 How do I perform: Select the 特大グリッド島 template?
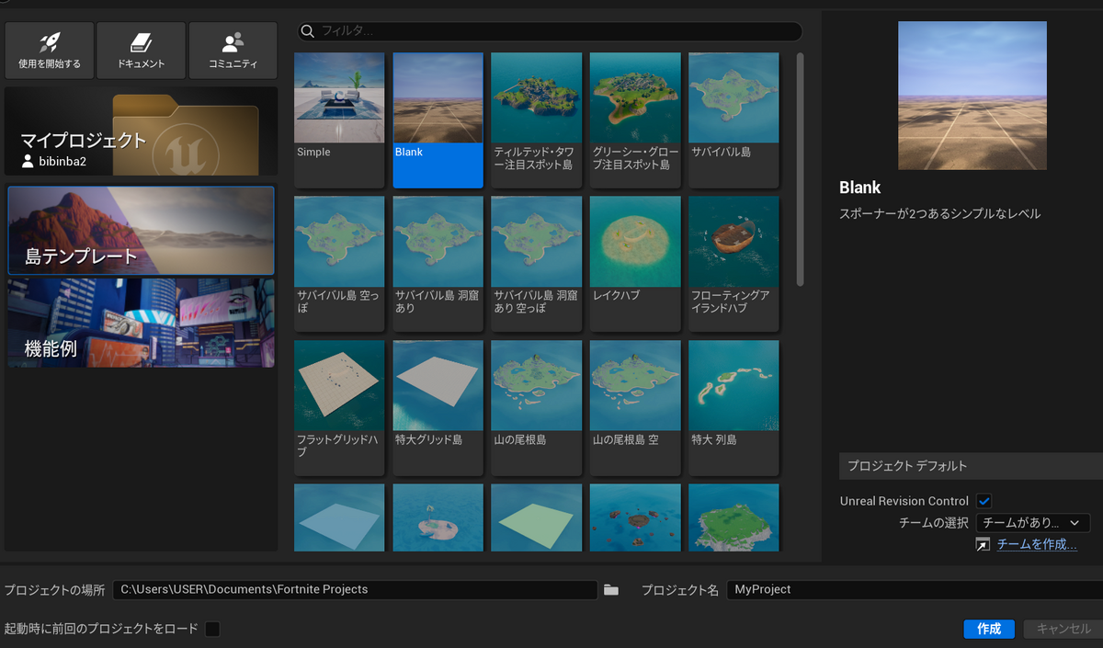(438, 408)
